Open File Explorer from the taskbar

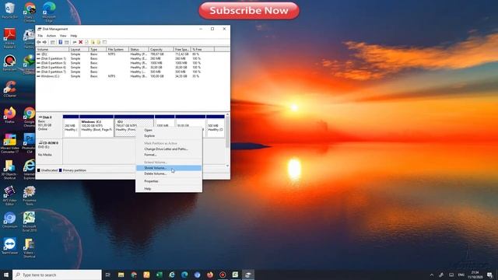tap(121, 275)
